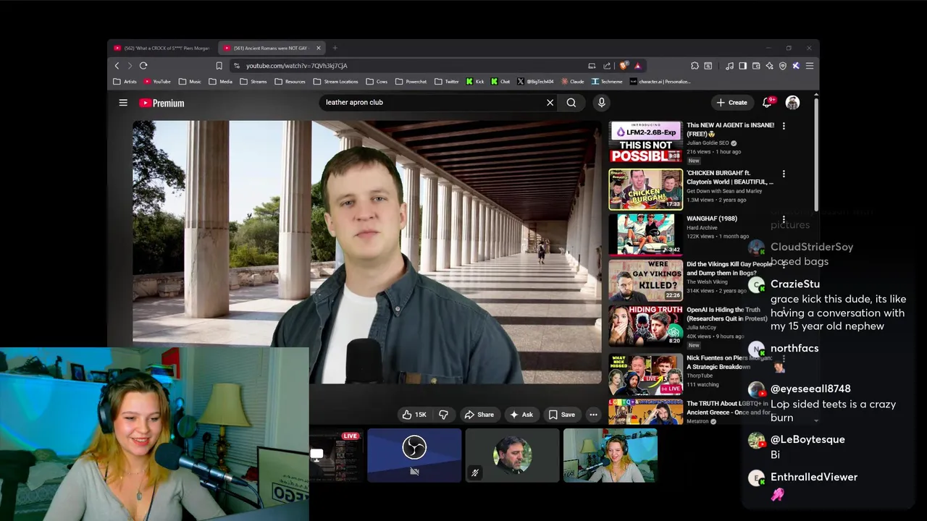Reload the current page

click(x=143, y=66)
